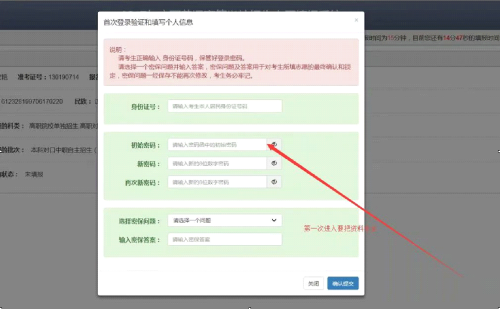Click the 初始密码 label text

145,145
